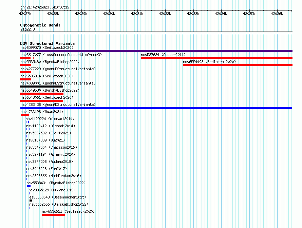The image size is (302, 228).
Task: Click the ruler's left arrow end
Action: 21,11
